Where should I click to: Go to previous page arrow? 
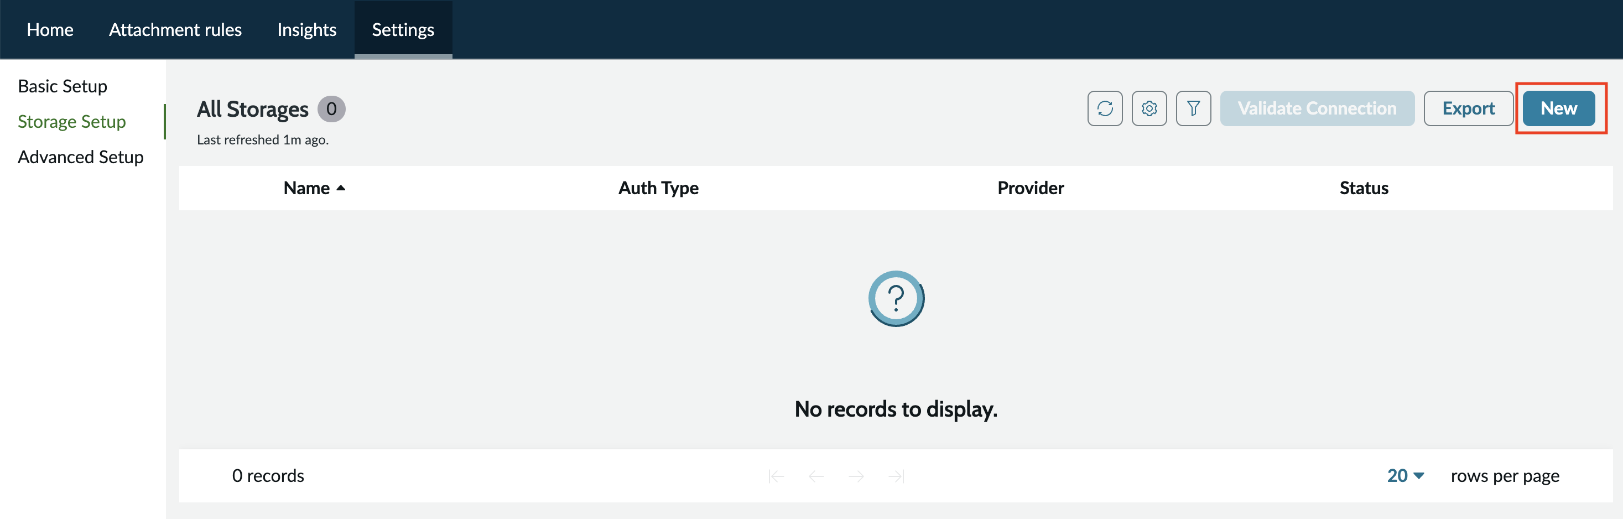[x=816, y=476]
